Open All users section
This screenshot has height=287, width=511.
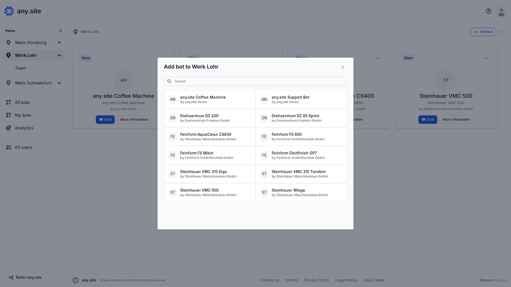(x=23, y=147)
